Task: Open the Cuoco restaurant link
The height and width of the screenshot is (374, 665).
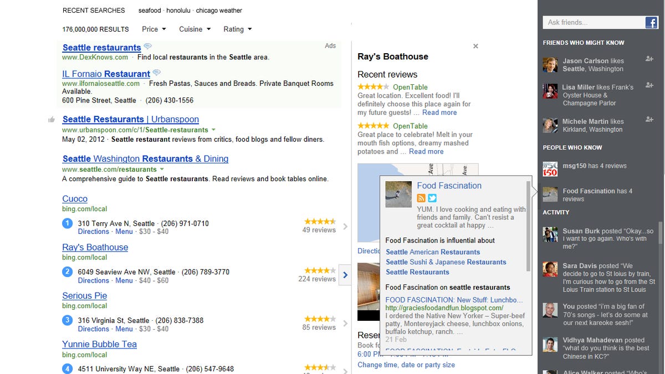Action: (x=75, y=199)
